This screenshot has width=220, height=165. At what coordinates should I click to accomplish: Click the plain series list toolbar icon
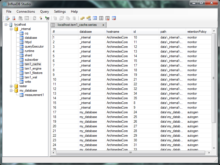101,18
